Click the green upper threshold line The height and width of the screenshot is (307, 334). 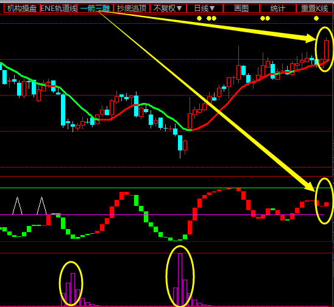tap(166, 188)
